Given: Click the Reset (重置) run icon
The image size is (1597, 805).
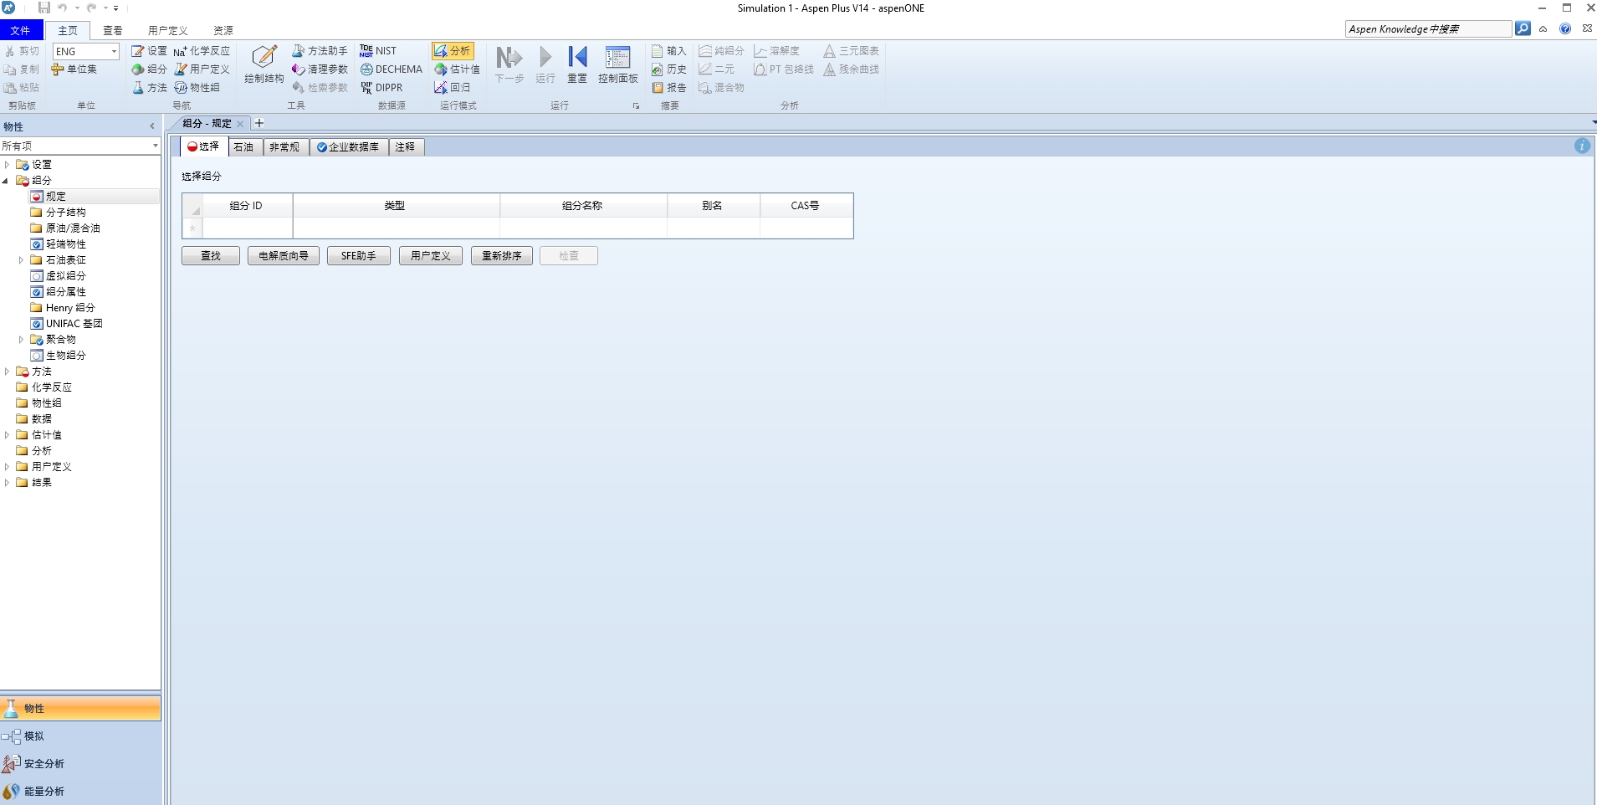Looking at the screenshot, I should tap(577, 64).
